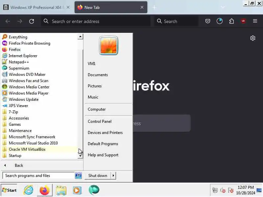Go forward one page in Firefox

[20, 21]
